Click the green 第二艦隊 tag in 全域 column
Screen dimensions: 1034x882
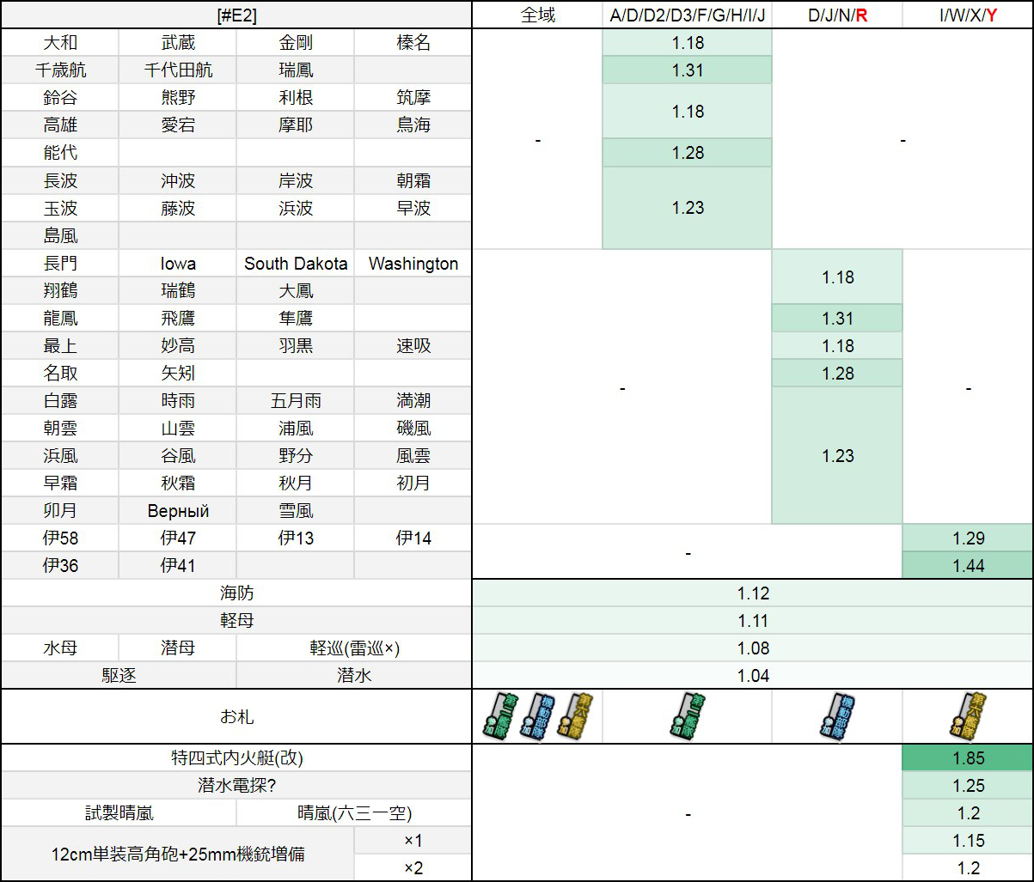pos(498,716)
